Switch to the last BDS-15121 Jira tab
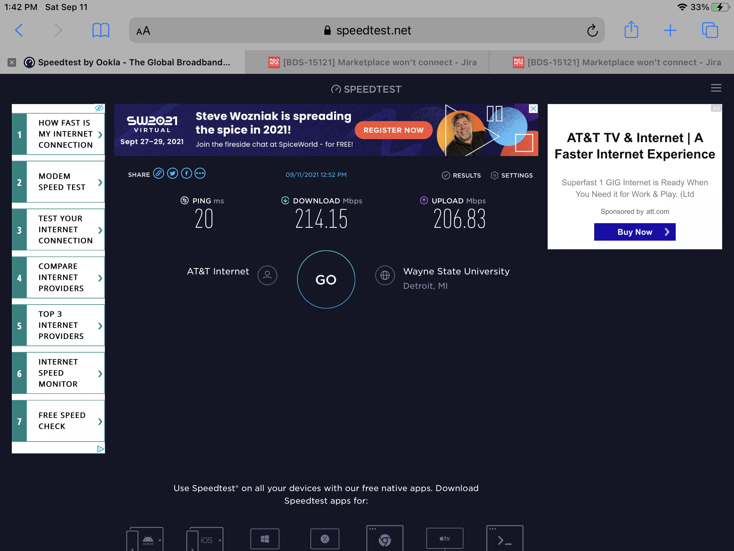 pyautogui.click(x=611, y=62)
